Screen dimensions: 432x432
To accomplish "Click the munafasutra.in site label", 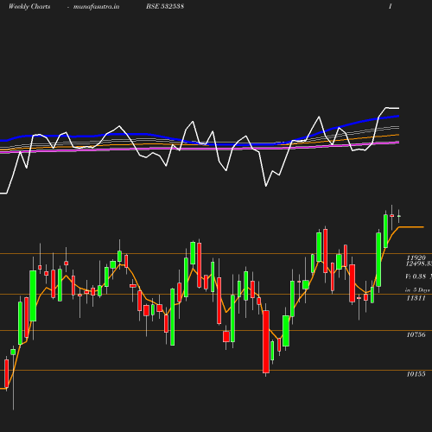I will pyautogui.click(x=96, y=7).
